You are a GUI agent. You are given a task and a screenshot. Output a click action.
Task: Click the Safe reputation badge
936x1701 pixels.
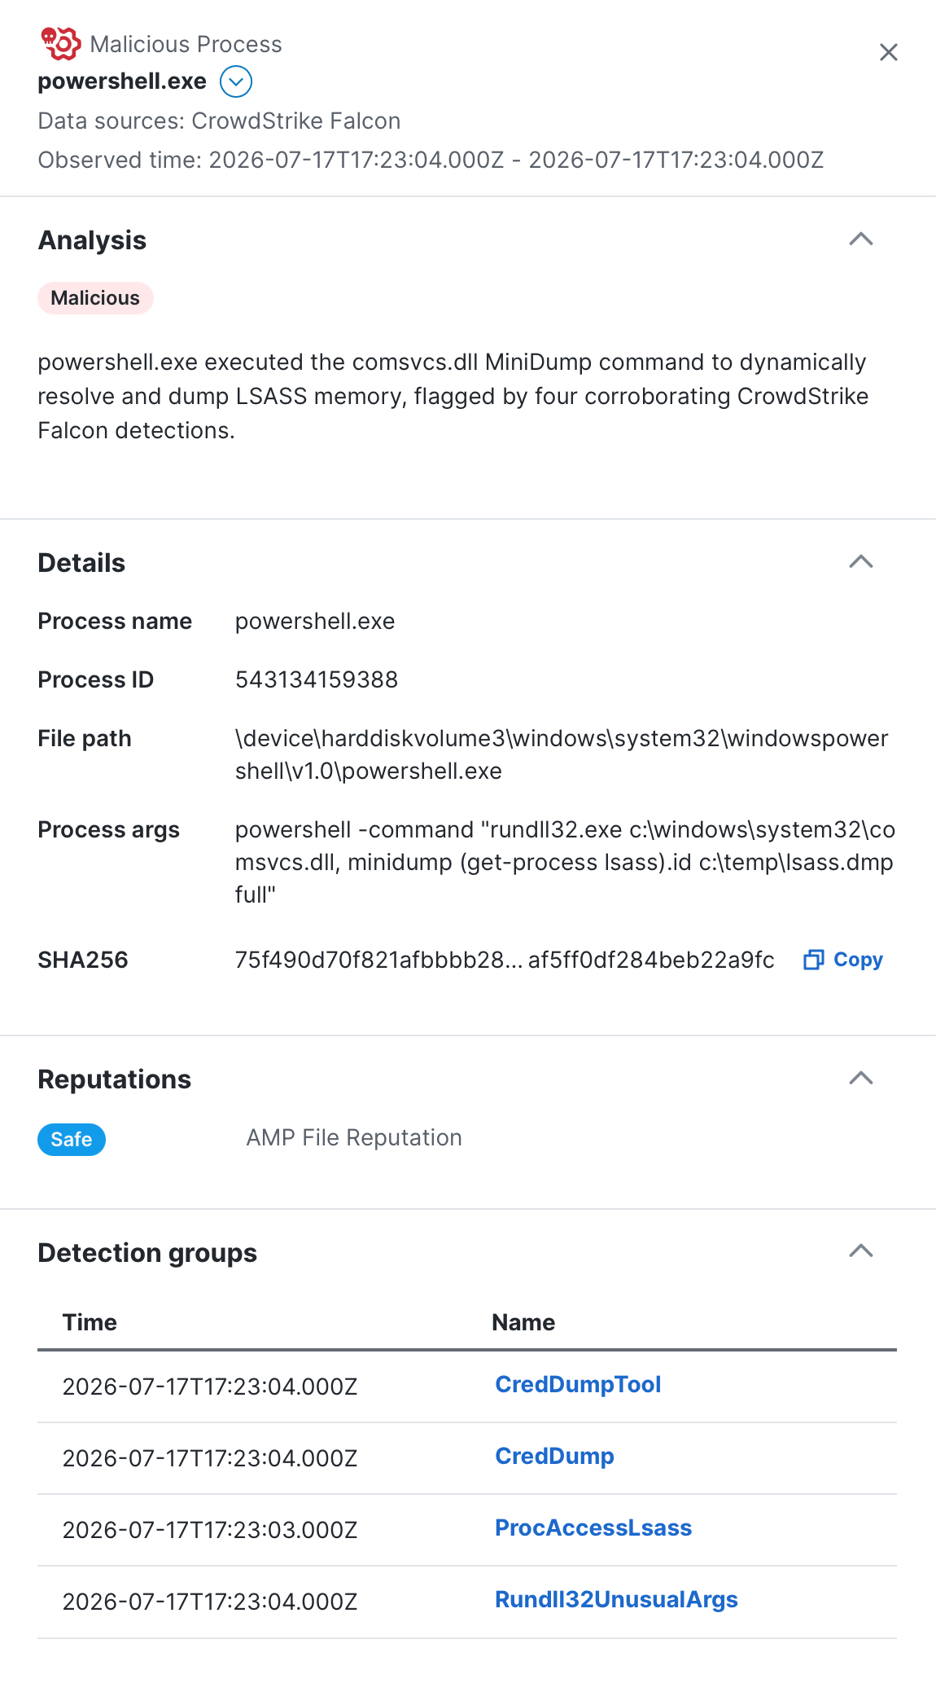72,1140
